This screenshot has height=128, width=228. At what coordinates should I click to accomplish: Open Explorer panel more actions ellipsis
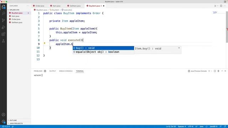tap(28, 6)
